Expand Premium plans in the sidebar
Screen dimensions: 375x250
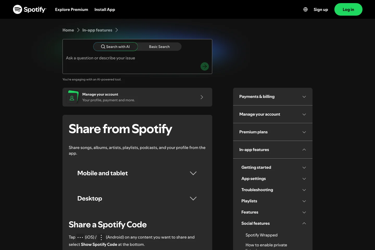[x=273, y=132]
